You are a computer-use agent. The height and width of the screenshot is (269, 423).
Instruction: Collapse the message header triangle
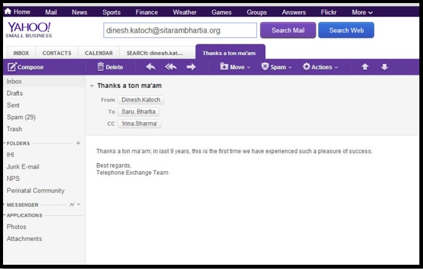coord(92,86)
